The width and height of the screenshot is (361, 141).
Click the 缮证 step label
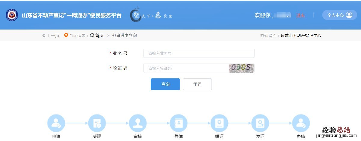click(220, 136)
